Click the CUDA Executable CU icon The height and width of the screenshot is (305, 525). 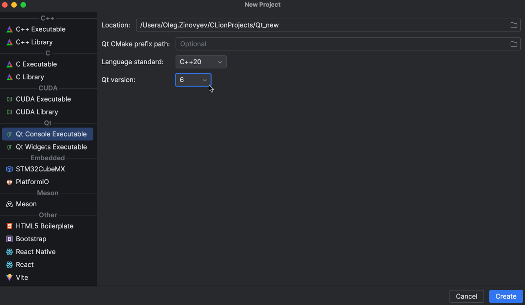(10, 99)
